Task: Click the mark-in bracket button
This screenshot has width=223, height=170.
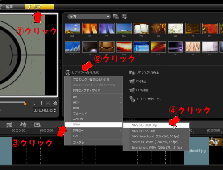Action: [x=34, y=102]
